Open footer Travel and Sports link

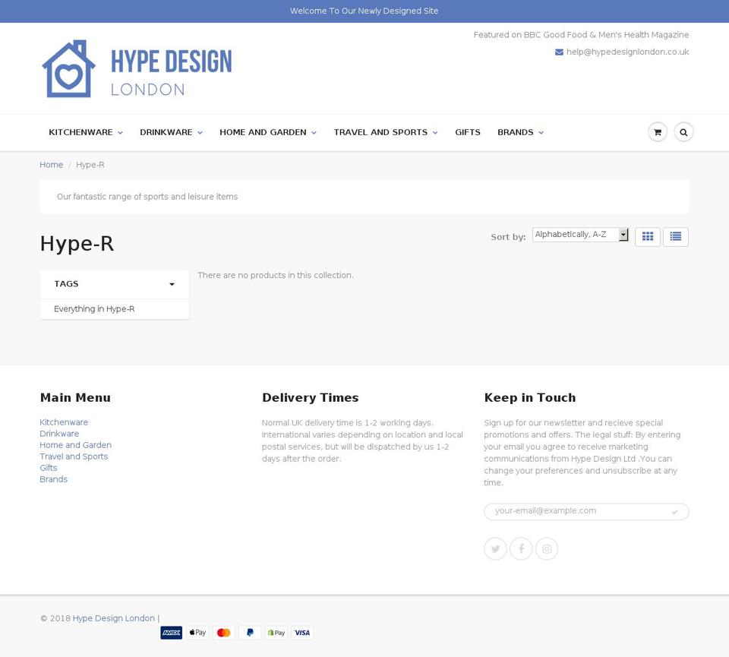click(74, 456)
